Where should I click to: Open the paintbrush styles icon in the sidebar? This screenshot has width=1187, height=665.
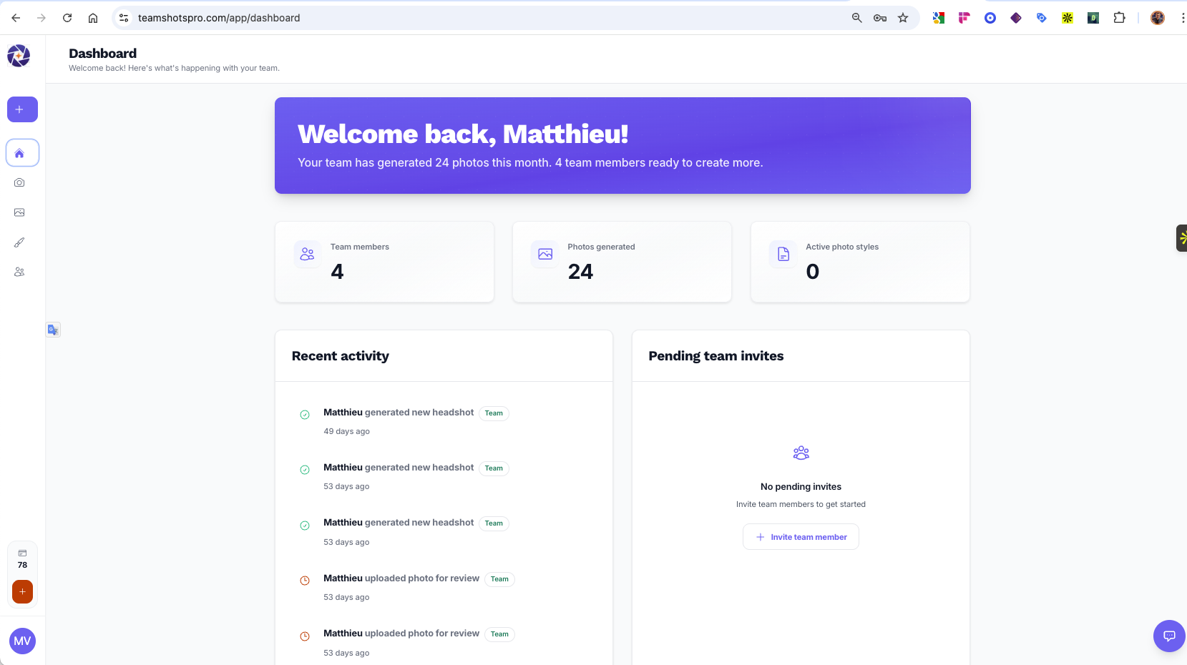tap(19, 242)
